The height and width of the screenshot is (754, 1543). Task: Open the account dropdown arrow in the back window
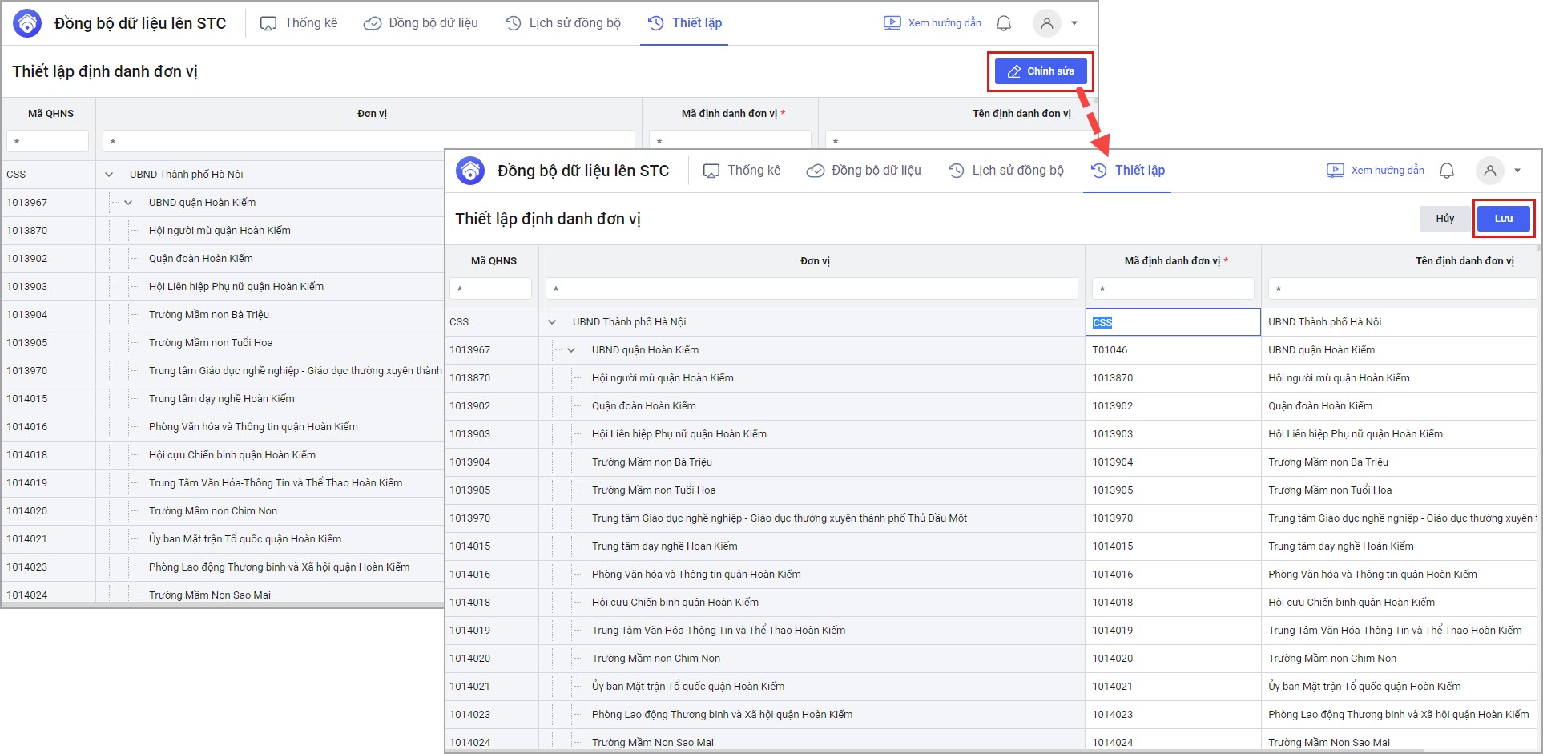pyautogui.click(x=1074, y=23)
